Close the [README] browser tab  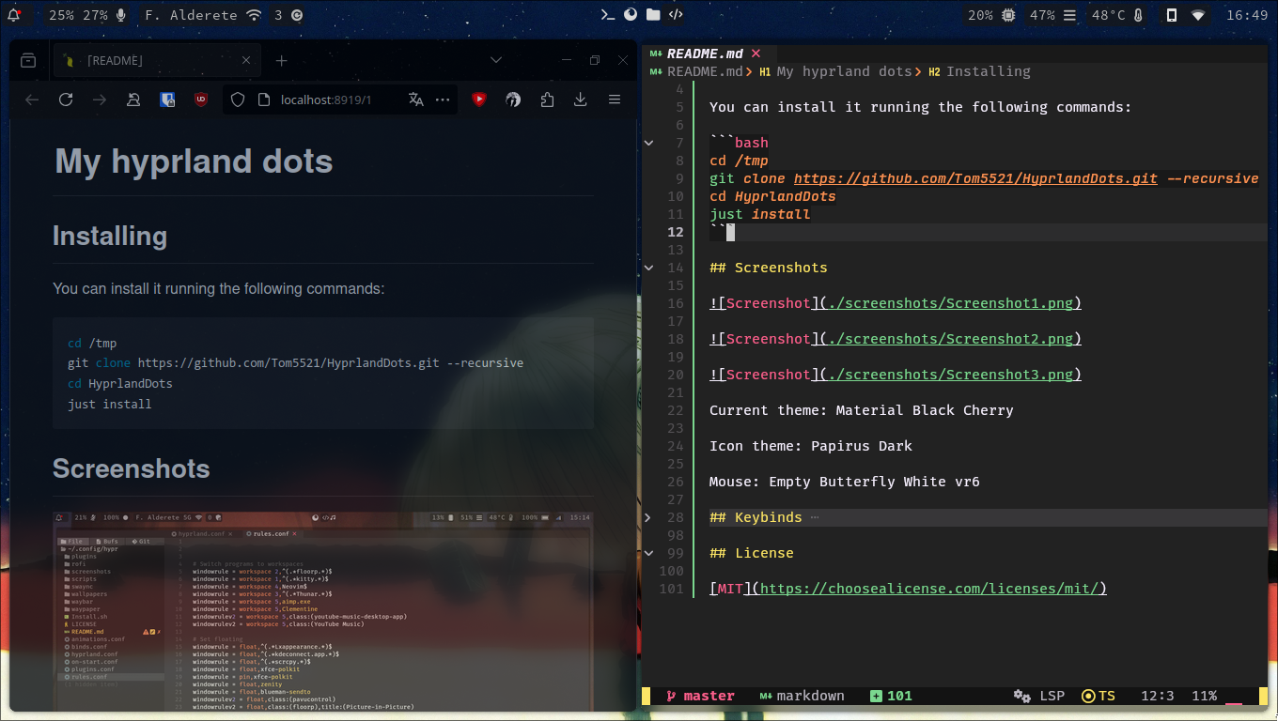click(246, 60)
